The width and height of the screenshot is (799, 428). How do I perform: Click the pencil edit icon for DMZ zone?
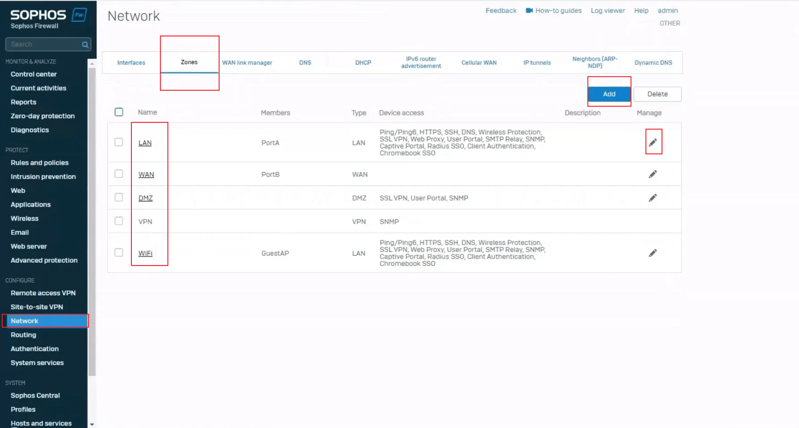[653, 198]
